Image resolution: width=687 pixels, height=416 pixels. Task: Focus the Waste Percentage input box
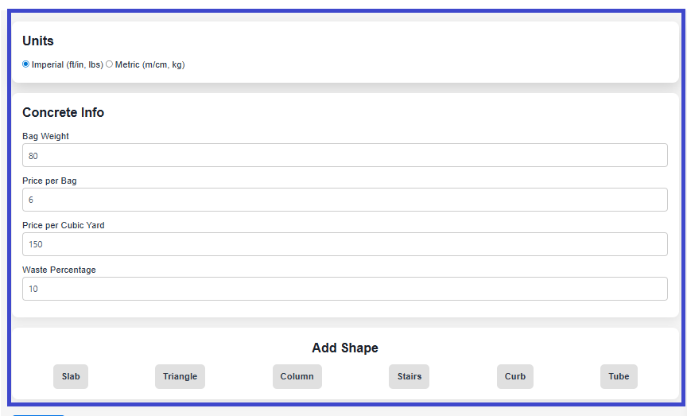(x=344, y=289)
